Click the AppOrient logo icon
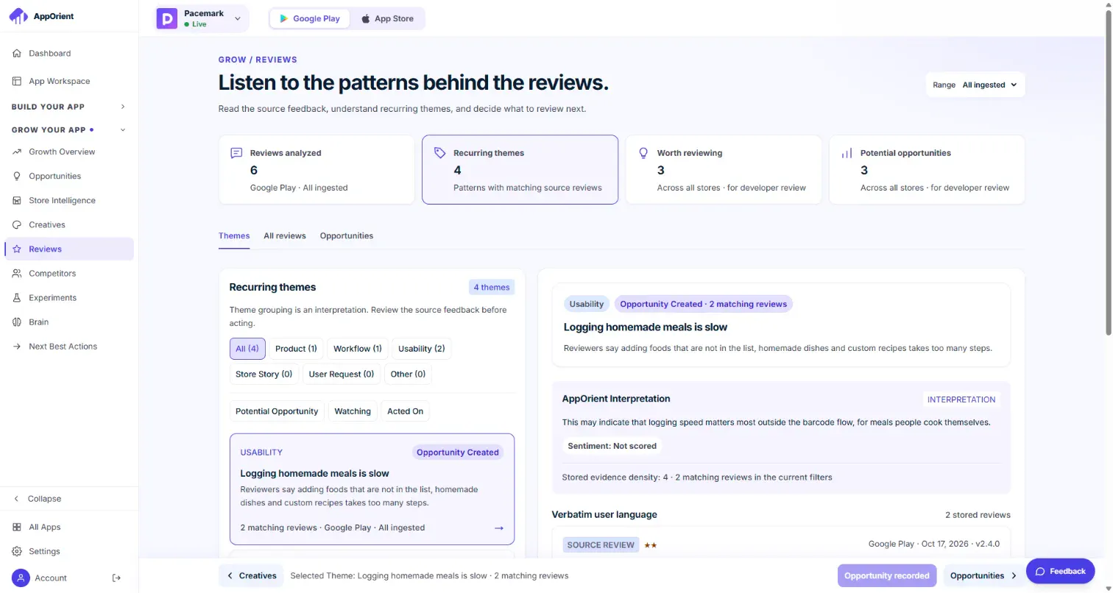1113x593 pixels. coord(18,16)
